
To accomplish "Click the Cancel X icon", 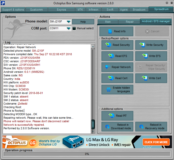I will point(147,31).
